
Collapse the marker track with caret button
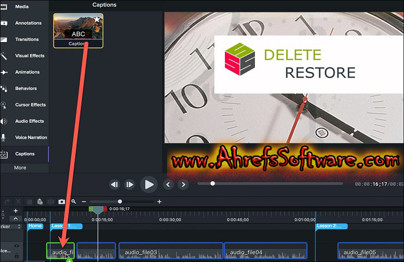(x=16, y=219)
